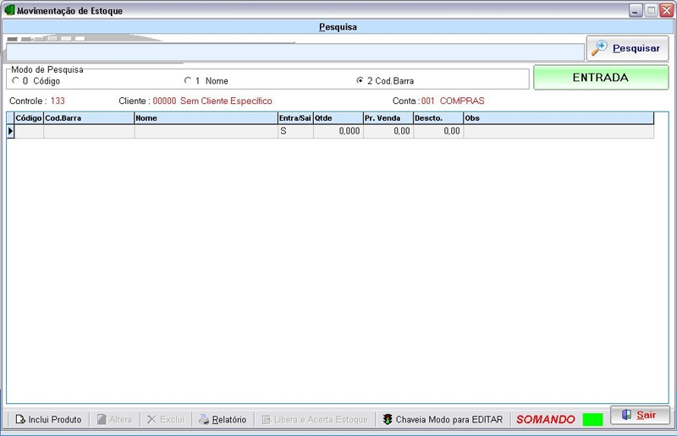Click the green SOMANDO status indicator
The width and height of the screenshot is (677, 436).
(592, 419)
